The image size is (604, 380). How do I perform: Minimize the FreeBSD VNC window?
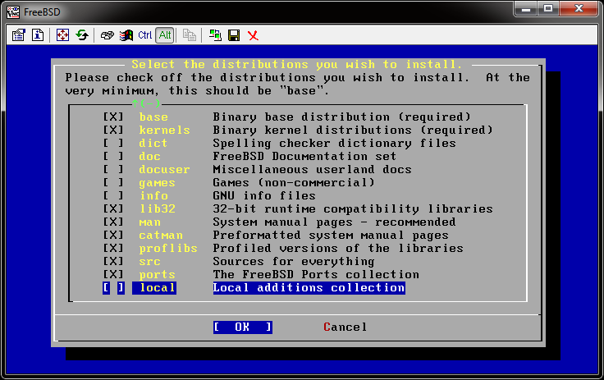[x=526, y=8]
